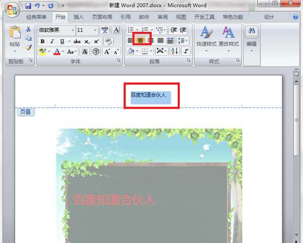
Task: Activate the Format Painter brush
Action: (28, 47)
